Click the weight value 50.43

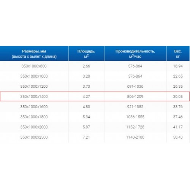tap(178, 137)
